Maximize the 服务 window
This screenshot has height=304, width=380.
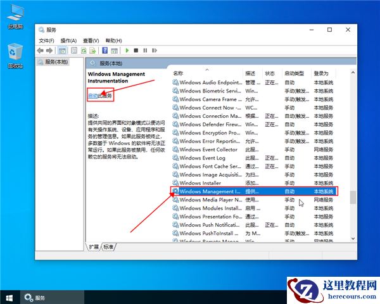click(329, 30)
